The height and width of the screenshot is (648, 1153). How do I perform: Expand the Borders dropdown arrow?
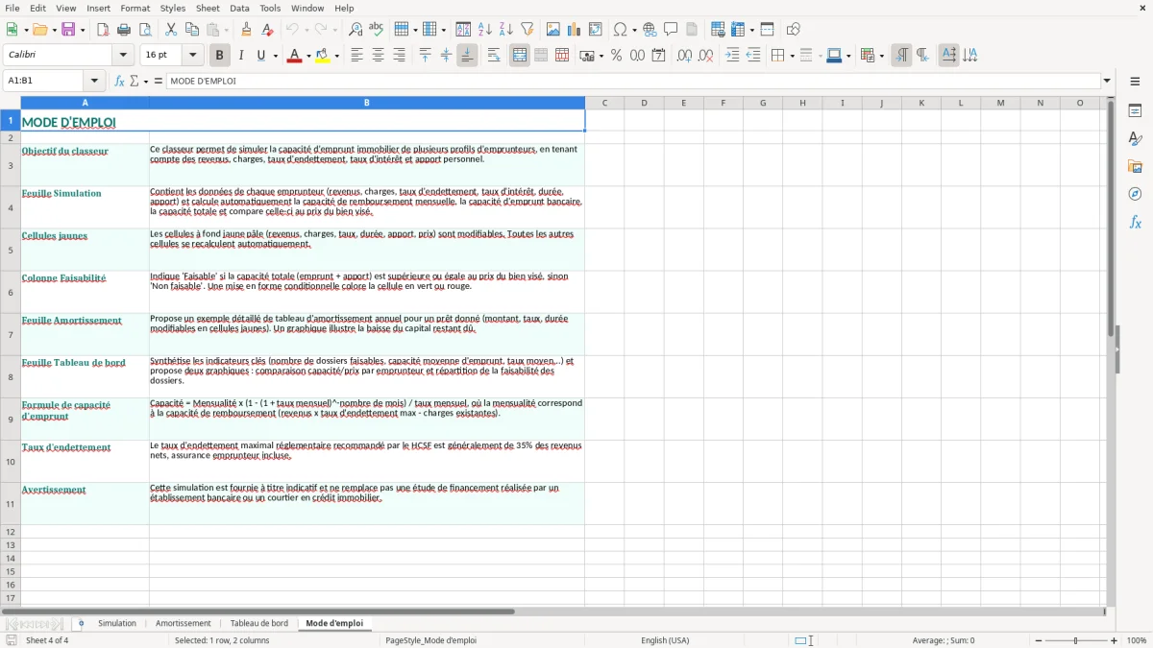(x=792, y=56)
